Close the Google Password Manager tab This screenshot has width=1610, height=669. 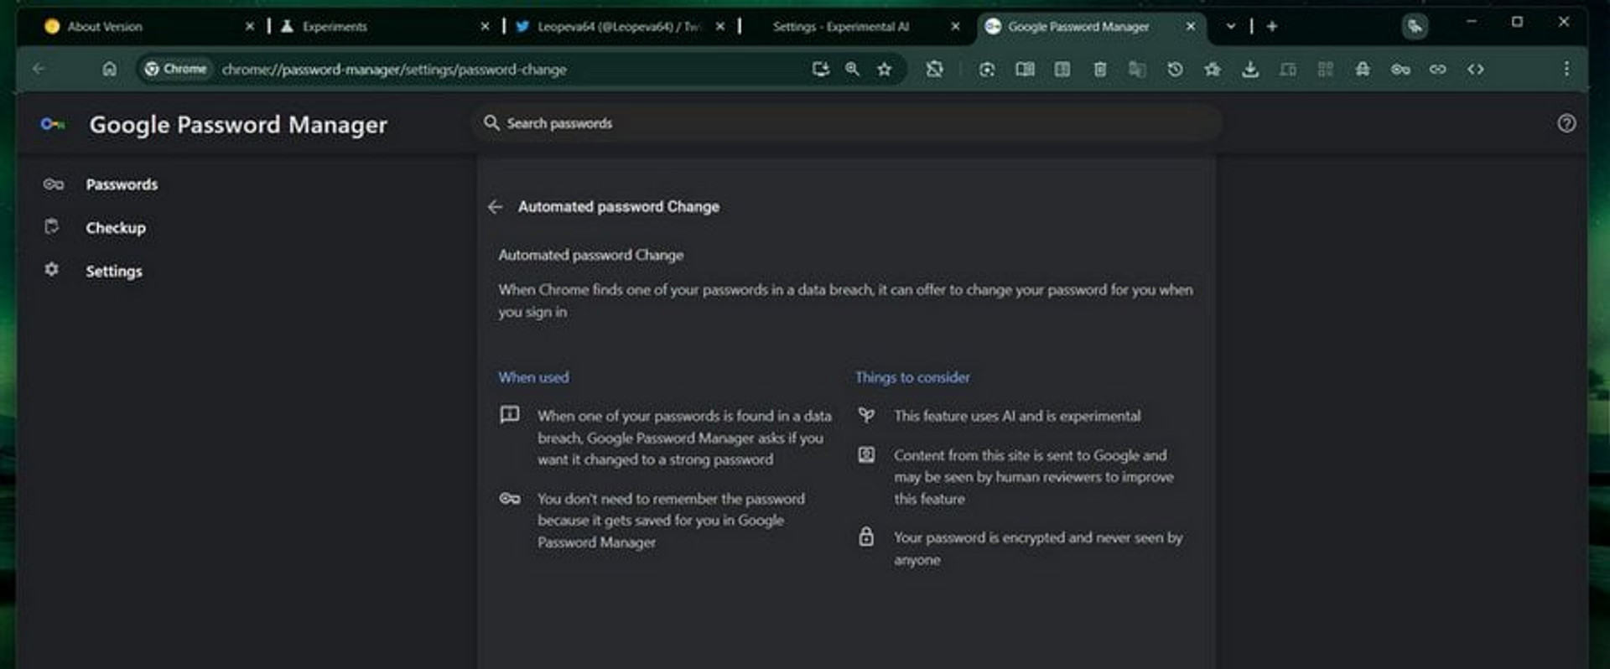[1191, 27]
